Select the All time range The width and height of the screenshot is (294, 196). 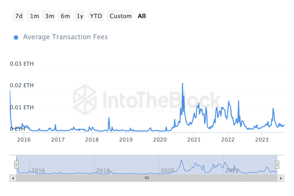[142, 16]
